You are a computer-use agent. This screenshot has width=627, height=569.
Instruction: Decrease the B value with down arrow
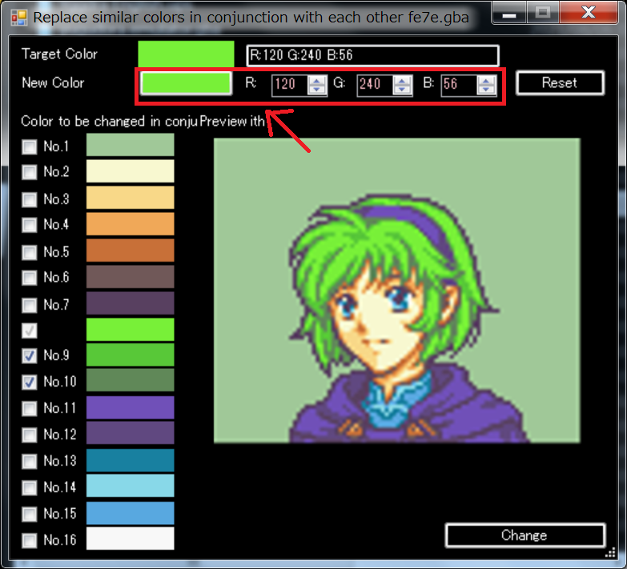pyautogui.click(x=486, y=89)
